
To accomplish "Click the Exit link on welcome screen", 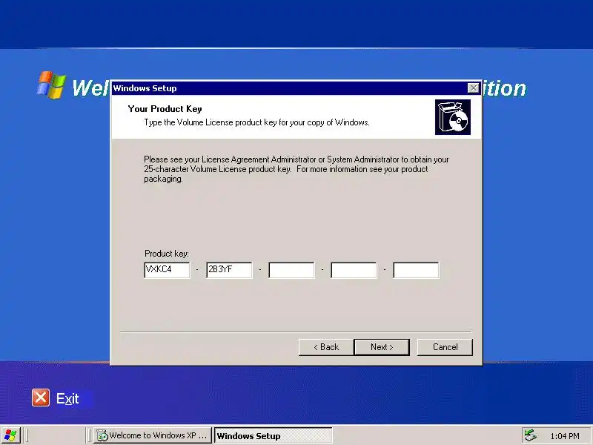I will [67, 398].
